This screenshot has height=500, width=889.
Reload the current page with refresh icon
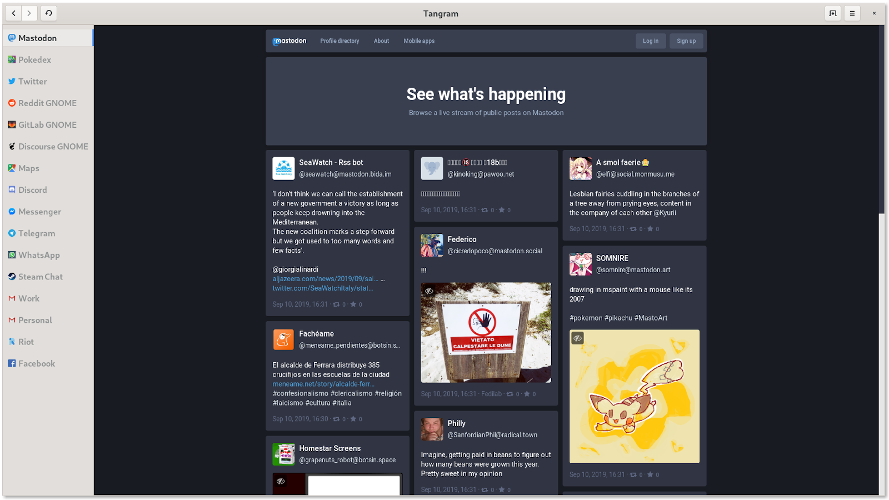(x=49, y=13)
